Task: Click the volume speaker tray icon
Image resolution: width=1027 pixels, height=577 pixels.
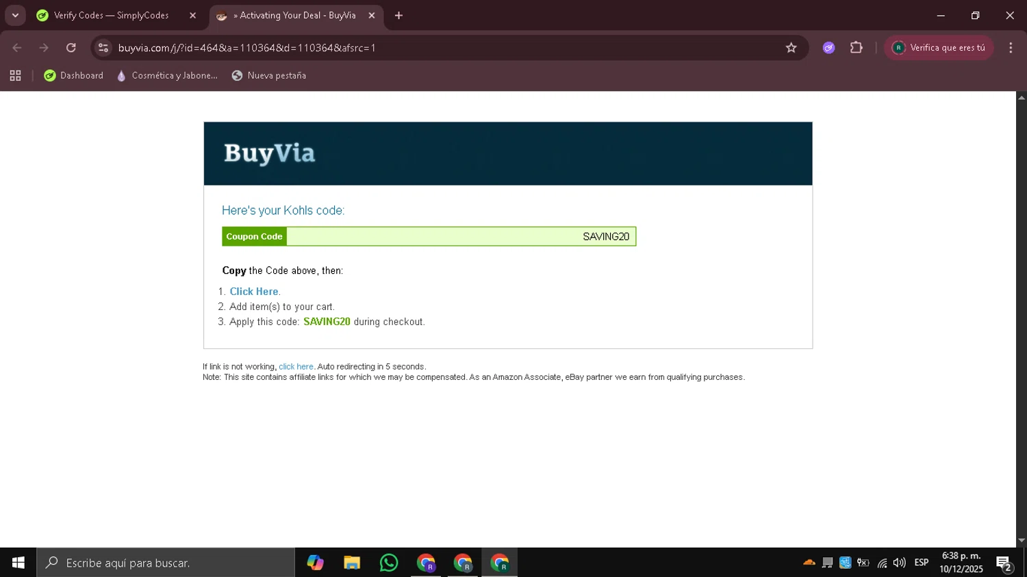Action: click(900, 563)
